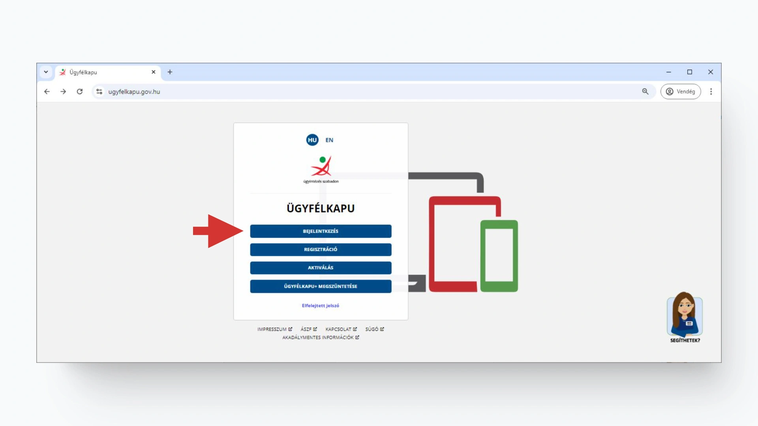Click the Aktiválás button

click(321, 268)
